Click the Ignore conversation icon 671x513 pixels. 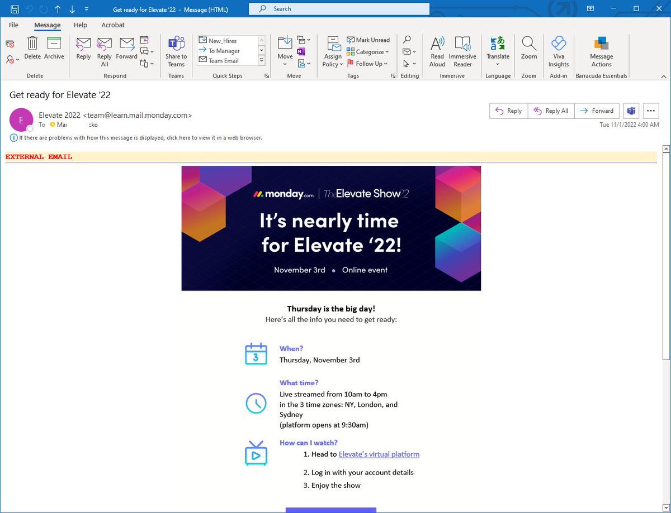(10, 44)
